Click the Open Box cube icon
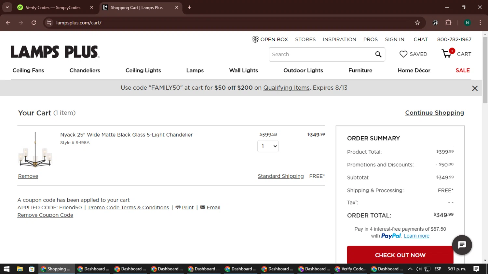Image resolution: width=488 pixels, height=274 pixels. [255, 39]
